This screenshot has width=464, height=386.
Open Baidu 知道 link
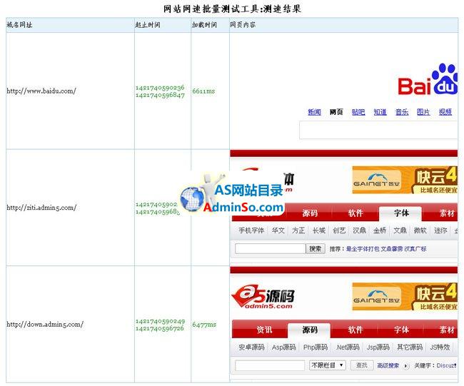[x=380, y=112]
